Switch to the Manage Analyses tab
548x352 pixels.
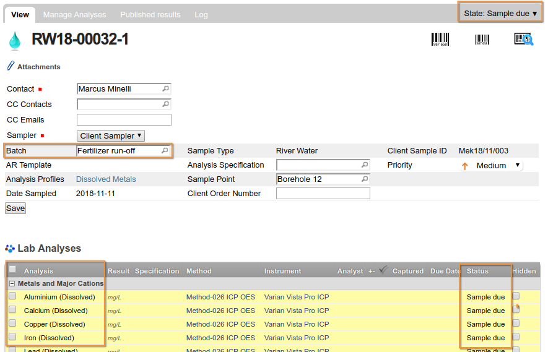[x=74, y=14]
